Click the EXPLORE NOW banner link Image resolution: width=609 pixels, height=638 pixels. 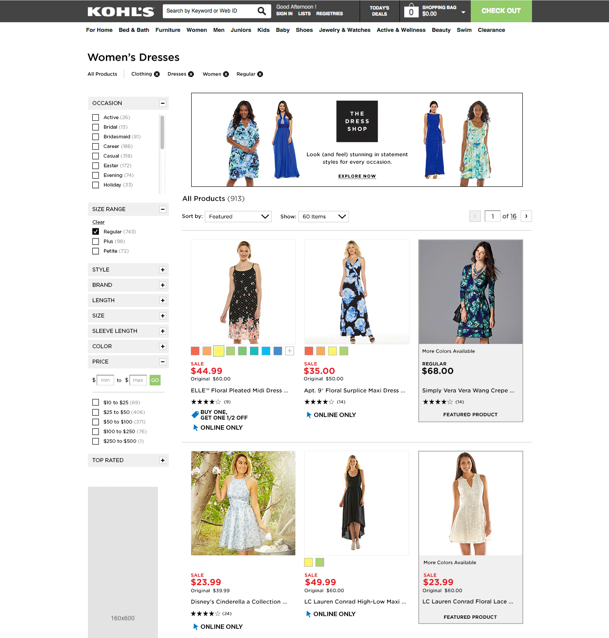pyautogui.click(x=357, y=176)
